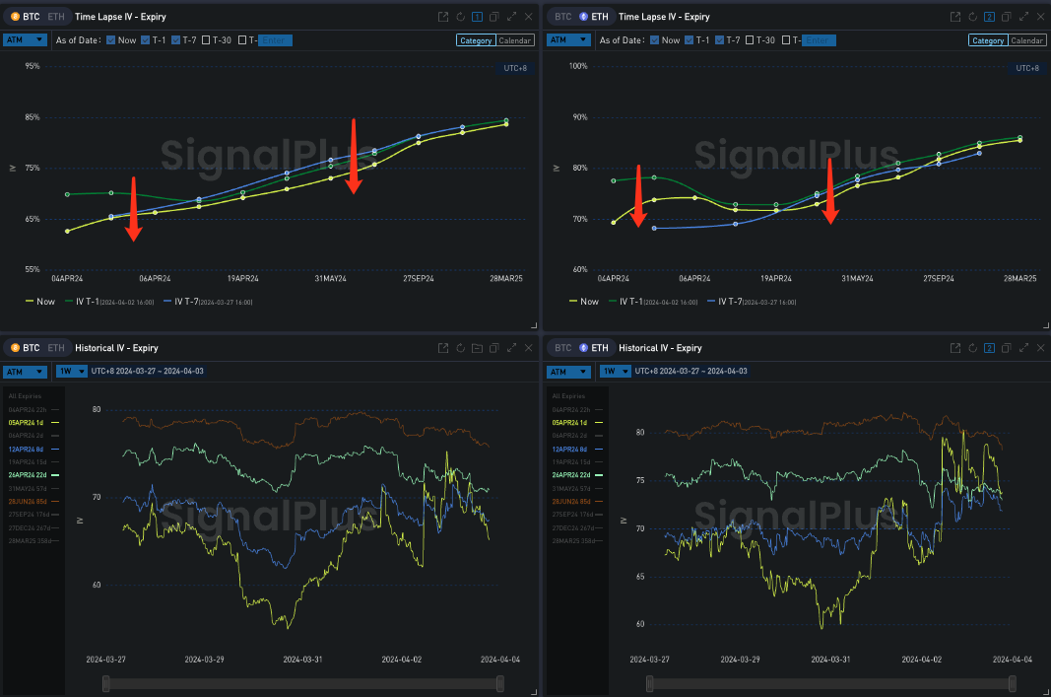Open 1W period dropdown in BTC Historical IV

click(66, 372)
